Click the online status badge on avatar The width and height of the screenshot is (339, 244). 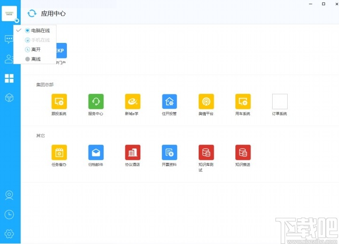(17, 21)
